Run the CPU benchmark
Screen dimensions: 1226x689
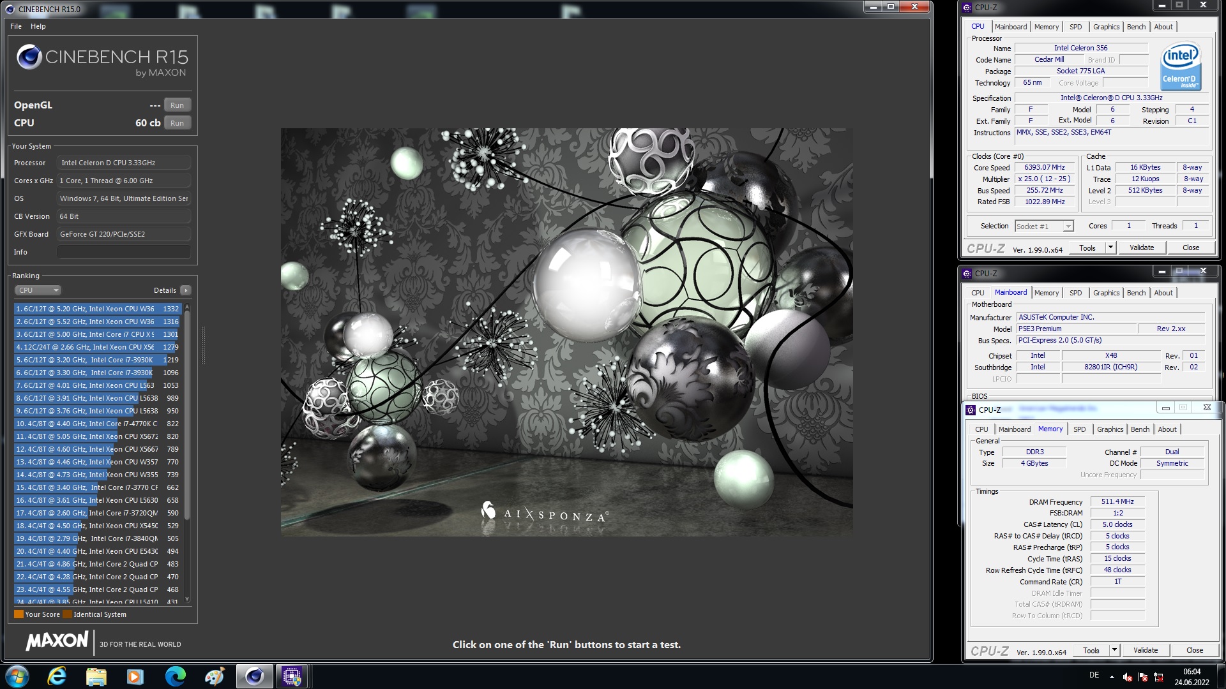(x=177, y=123)
